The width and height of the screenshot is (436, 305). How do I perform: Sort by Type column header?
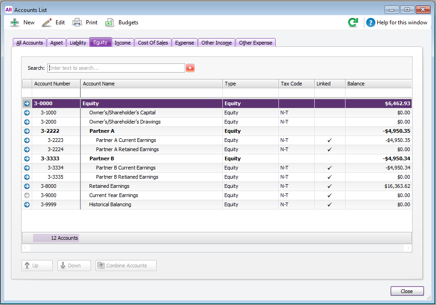[250, 84]
